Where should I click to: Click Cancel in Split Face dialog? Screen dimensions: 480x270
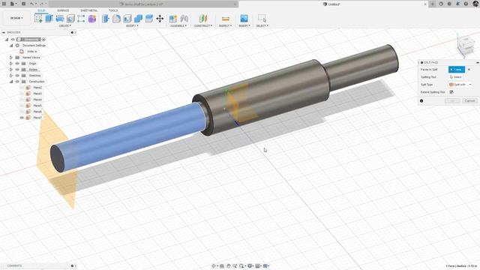pyautogui.click(x=469, y=100)
